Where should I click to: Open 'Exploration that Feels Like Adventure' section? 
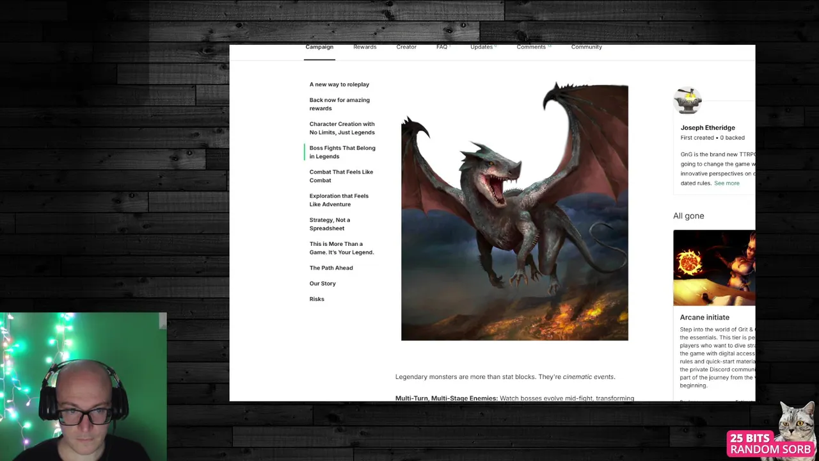(x=339, y=200)
